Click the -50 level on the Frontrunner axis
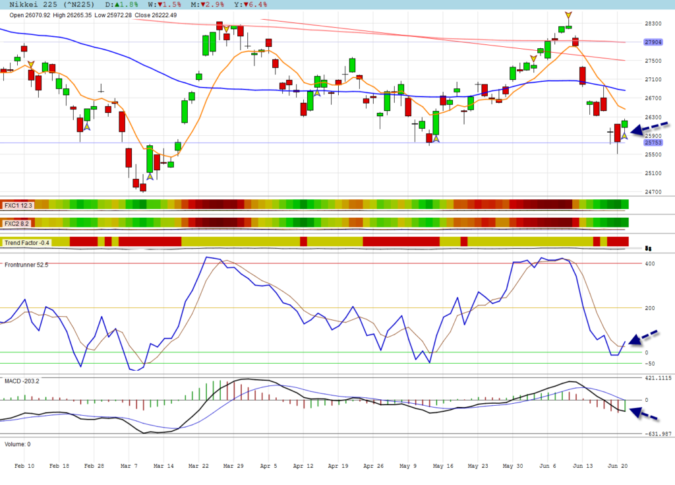 tap(649, 364)
